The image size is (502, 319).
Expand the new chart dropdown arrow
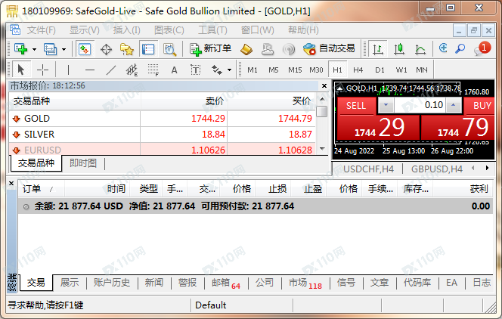[x=34, y=49]
